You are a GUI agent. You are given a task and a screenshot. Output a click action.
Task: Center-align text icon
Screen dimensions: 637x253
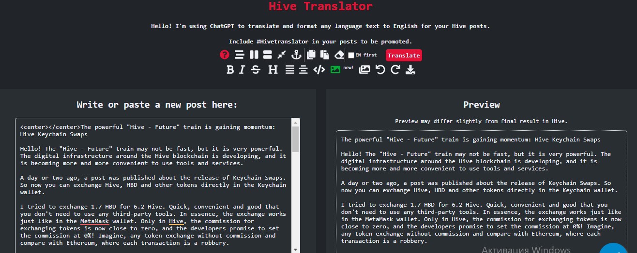tap(303, 70)
